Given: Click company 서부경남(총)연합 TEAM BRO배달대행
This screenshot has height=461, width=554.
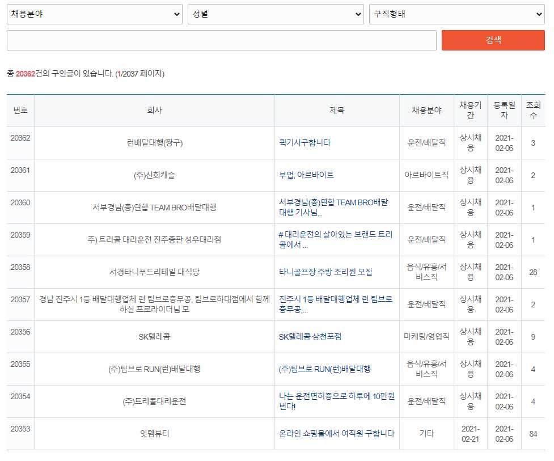Looking at the screenshot, I should click(154, 208).
